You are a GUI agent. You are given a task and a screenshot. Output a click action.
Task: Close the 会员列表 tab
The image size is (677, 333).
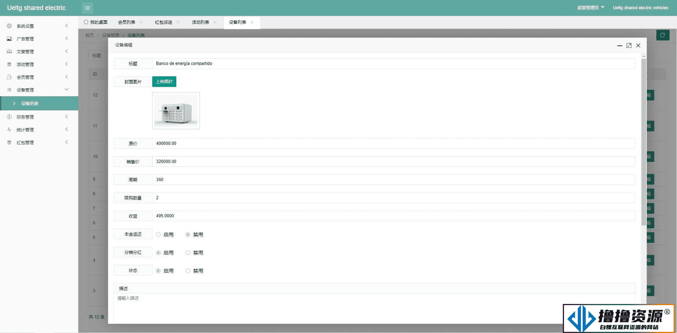click(x=141, y=22)
